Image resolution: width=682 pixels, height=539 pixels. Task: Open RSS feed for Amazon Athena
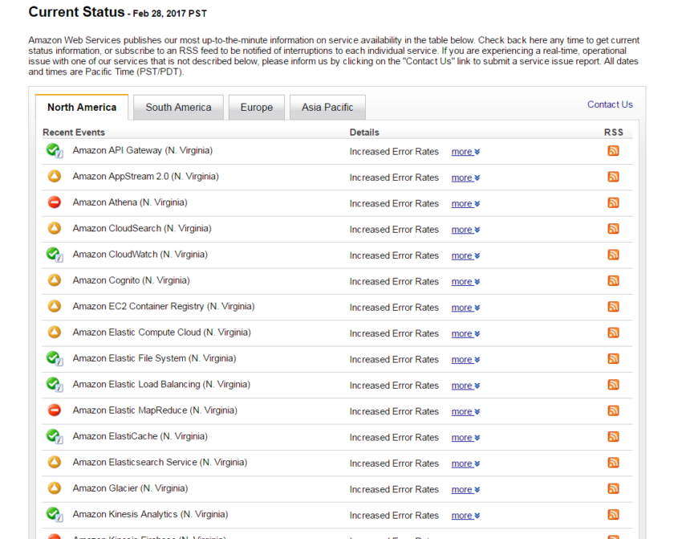(x=613, y=203)
